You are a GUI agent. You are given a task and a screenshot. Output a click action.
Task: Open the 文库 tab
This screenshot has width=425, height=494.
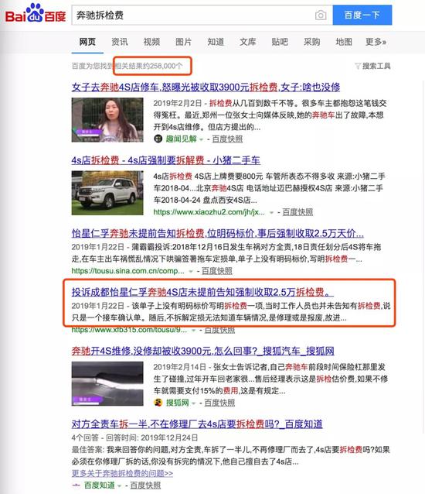tap(248, 42)
